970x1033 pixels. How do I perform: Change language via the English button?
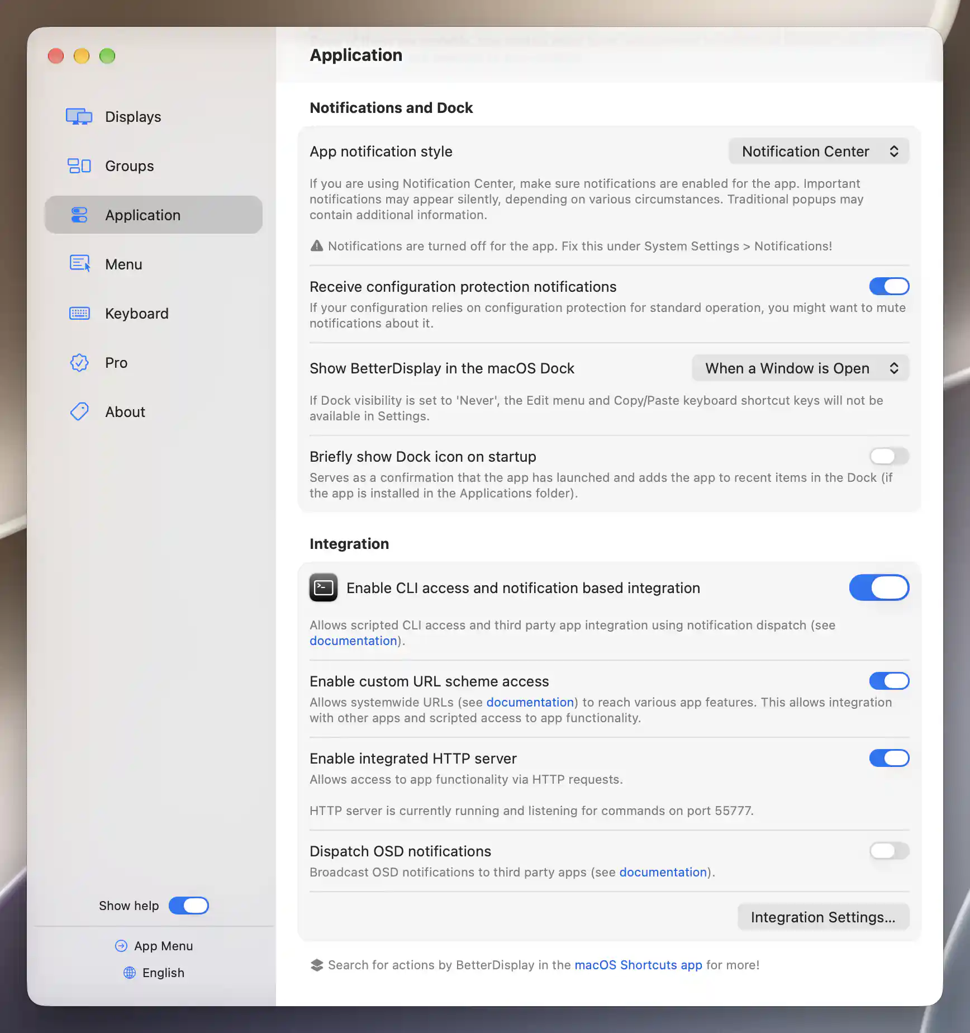coord(154,973)
